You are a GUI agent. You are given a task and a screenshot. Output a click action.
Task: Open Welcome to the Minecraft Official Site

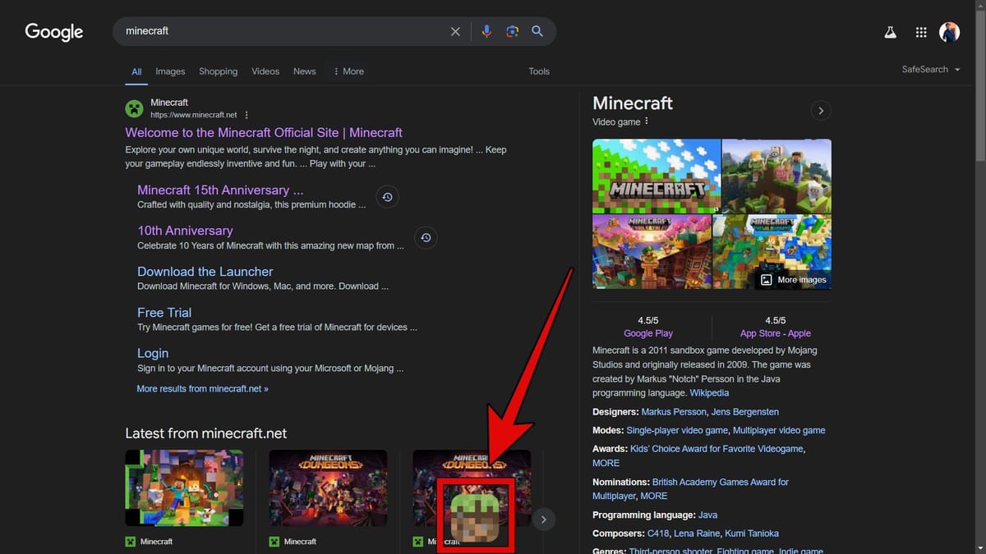[264, 132]
